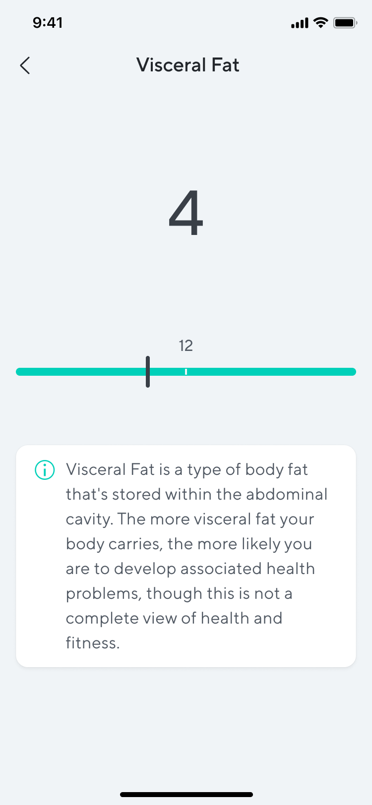Tap the large visceral fat value 4
This screenshot has height=805, width=372.
(186, 214)
